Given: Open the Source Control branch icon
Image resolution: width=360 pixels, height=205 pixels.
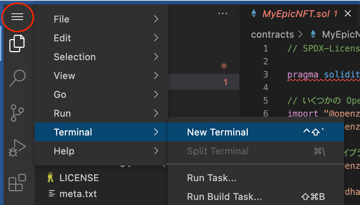Looking at the screenshot, I should tap(17, 113).
